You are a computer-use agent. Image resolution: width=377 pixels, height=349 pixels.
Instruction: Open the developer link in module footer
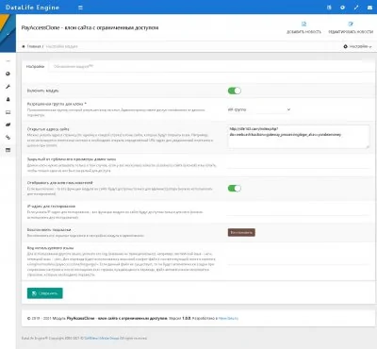click(228, 318)
